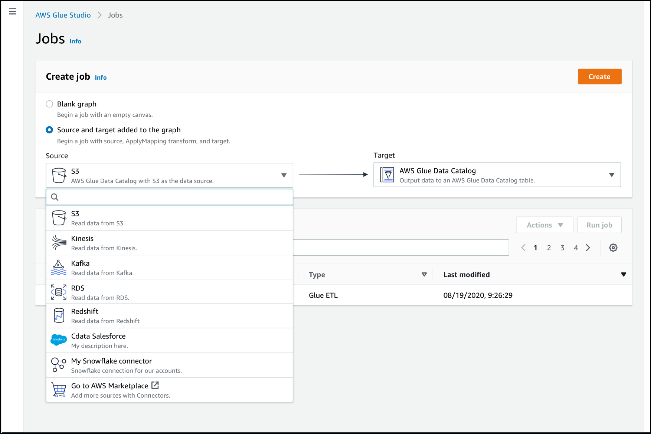Open the AWS Glue Studio breadcrumb link
The height and width of the screenshot is (434, 651).
click(x=63, y=15)
